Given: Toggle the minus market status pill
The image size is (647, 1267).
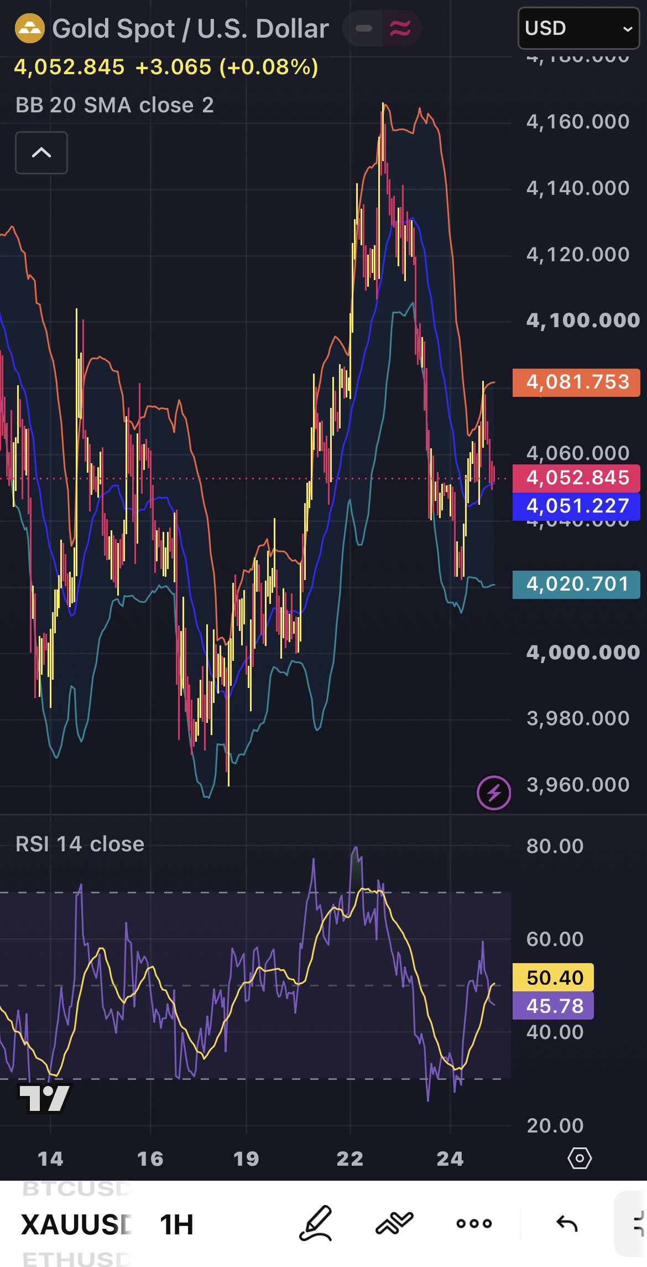Looking at the screenshot, I should click(x=363, y=28).
